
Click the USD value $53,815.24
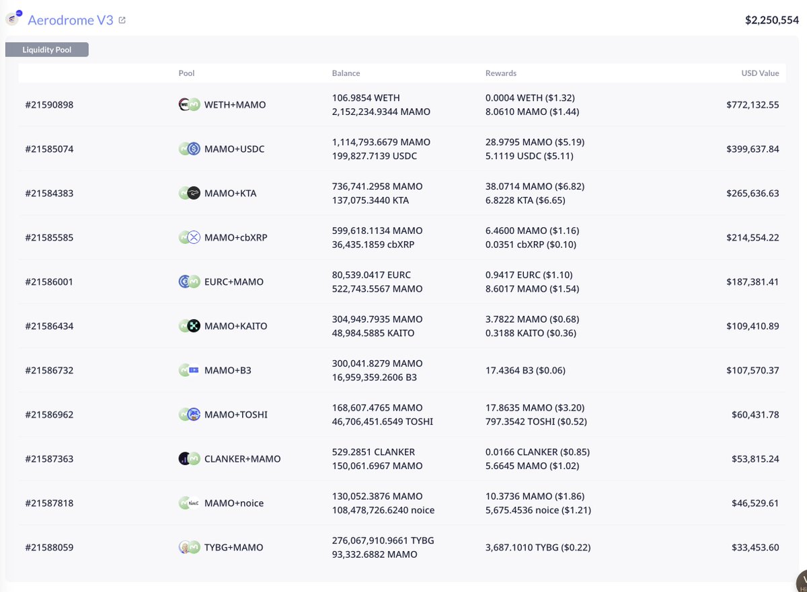click(x=755, y=459)
